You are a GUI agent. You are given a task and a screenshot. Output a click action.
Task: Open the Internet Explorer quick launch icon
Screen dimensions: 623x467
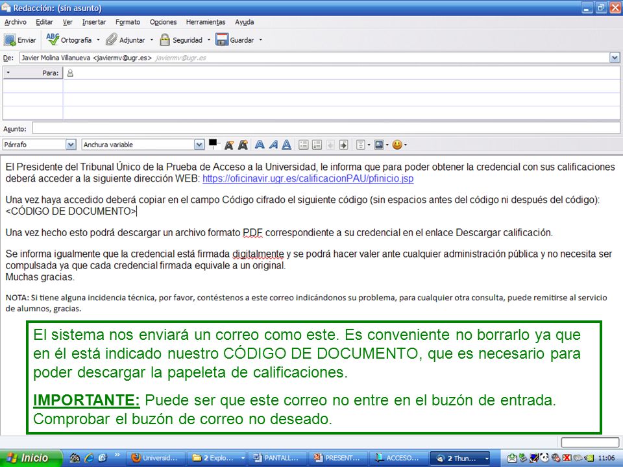tap(89, 458)
